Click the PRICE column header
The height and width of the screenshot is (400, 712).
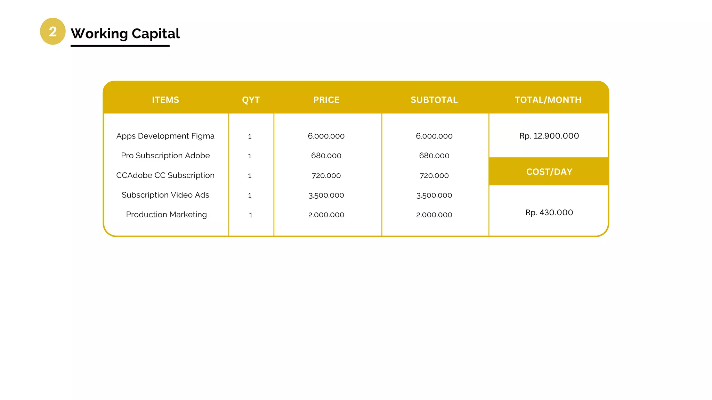pyautogui.click(x=326, y=100)
